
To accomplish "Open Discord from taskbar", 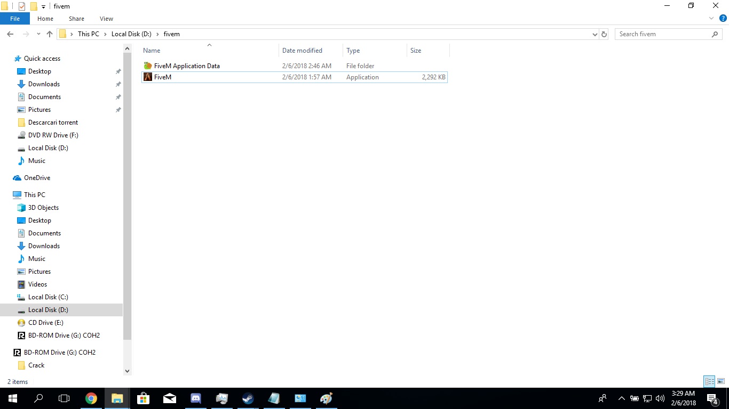I will coord(196,398).
